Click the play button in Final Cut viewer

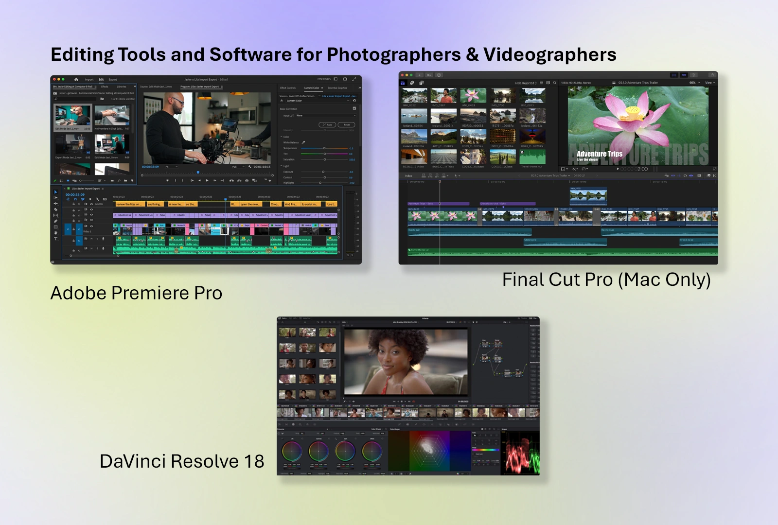point(618,169)
